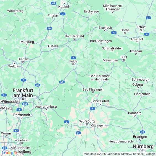
Task: Select the Nürnberg city label
Action: click(143, 146)
